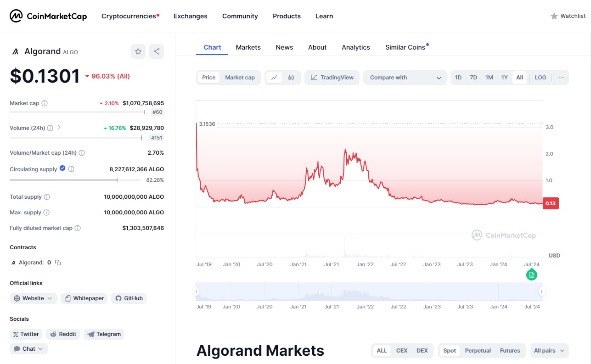
Task: Open the Whitepaper link
Action: [84, 298]
